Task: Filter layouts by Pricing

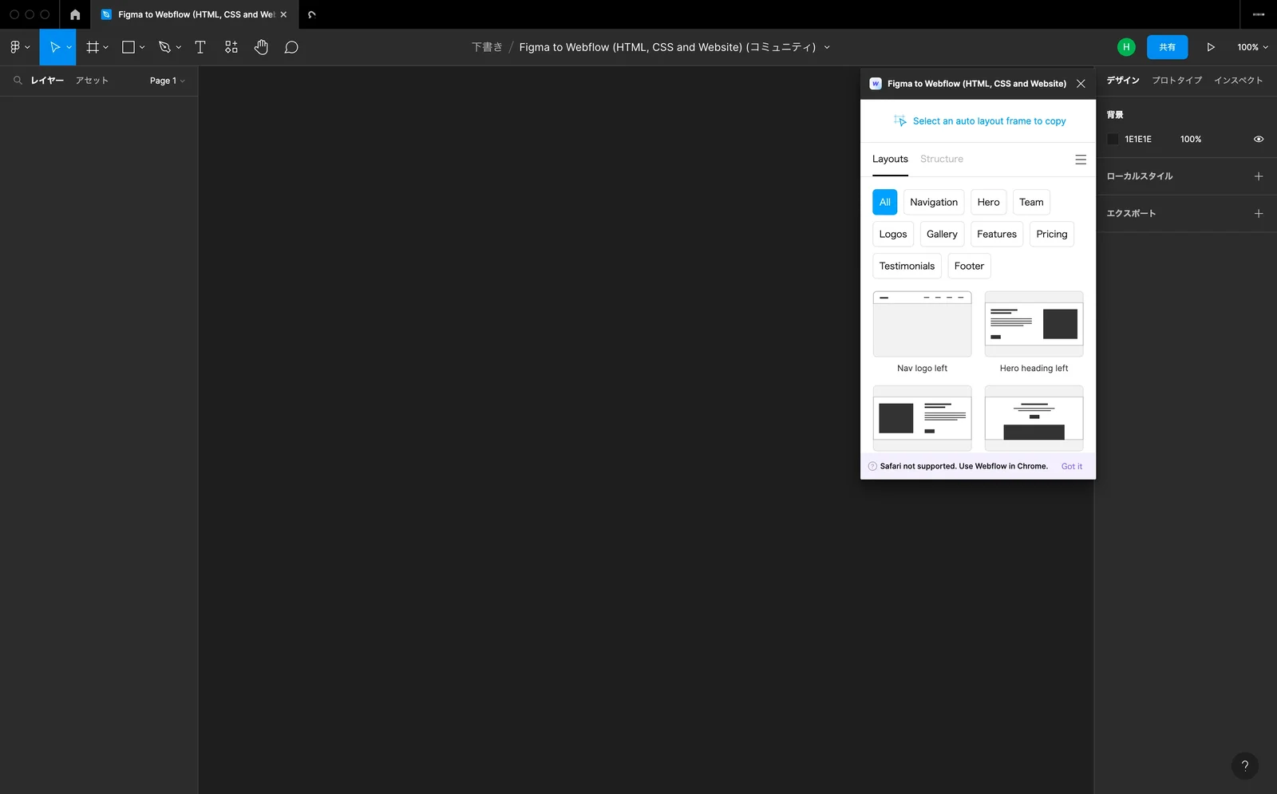Action: 1052,234
